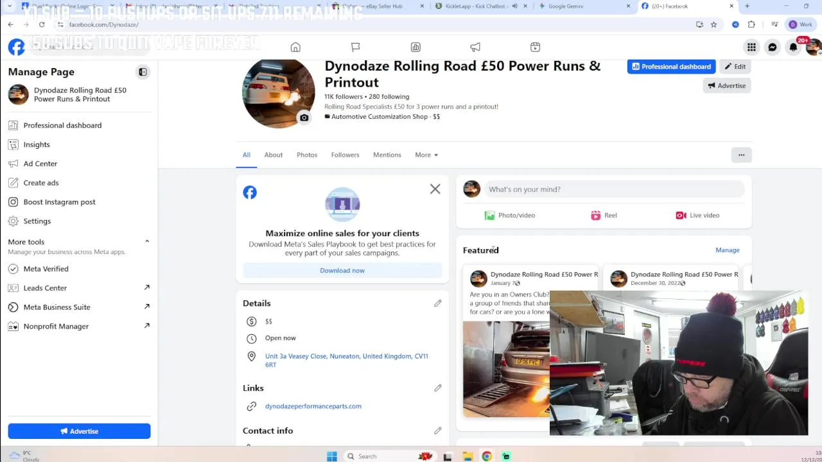Click the page profile picture
This screenshot has height=462, width=822.
coord(279,93)
